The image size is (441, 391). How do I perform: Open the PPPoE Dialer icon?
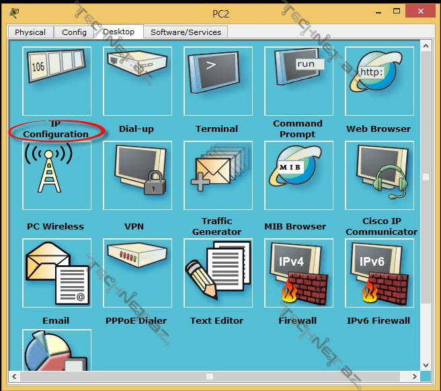[x=137, y=272]
